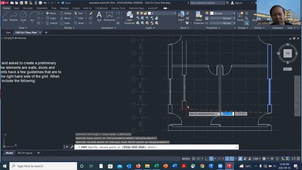The width and height of the screenshot is (302, 170).
Task: Select the Polyline tool
Action: coord(14,16)
